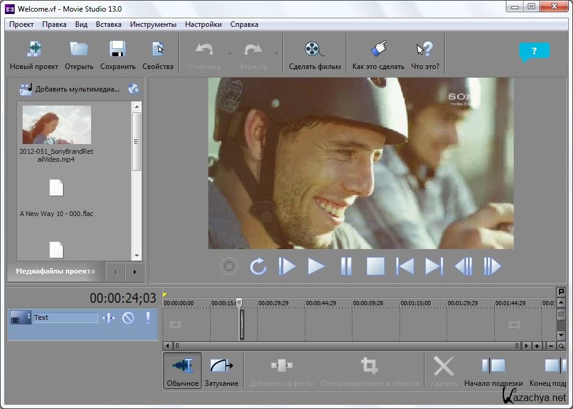Open the dropdown arrow beside Отменить
The width and height of the screenshot is (573, 409).
tap(230, 54)
